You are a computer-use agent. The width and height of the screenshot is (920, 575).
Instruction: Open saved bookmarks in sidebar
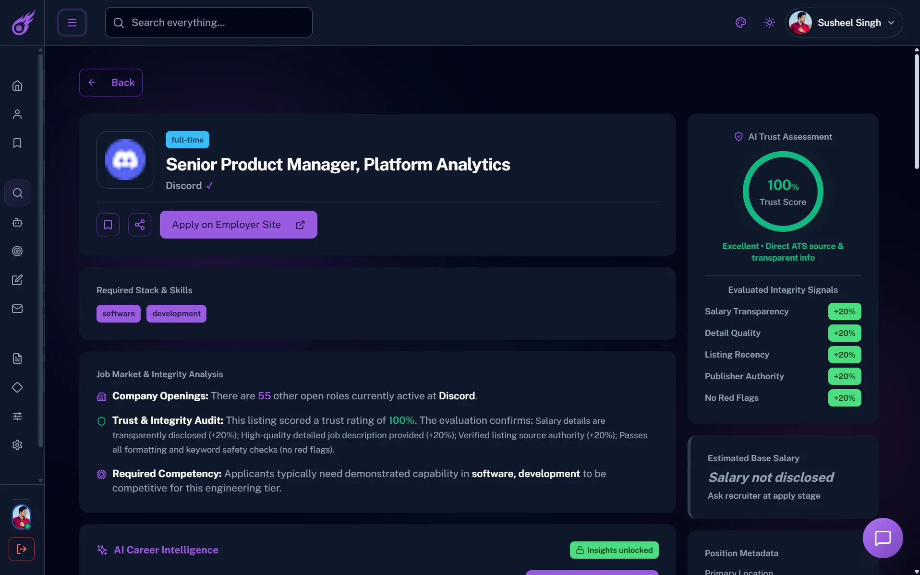click(x=17, y=143)
